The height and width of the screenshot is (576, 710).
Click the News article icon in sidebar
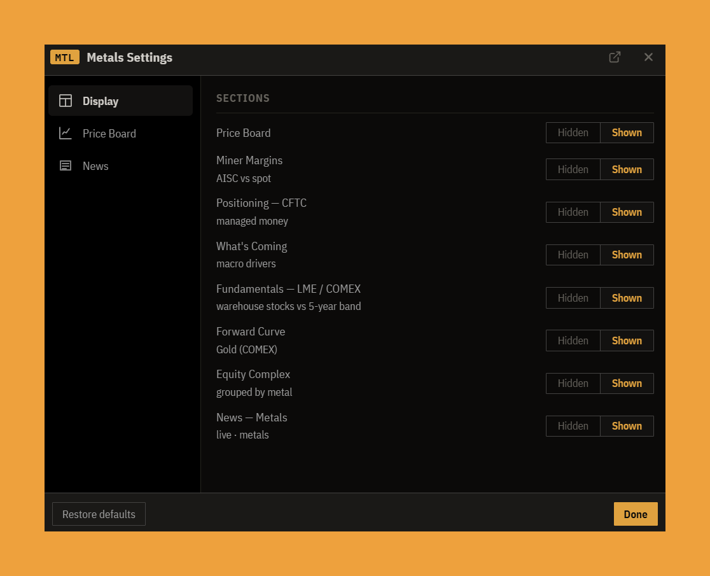(66, 165)
